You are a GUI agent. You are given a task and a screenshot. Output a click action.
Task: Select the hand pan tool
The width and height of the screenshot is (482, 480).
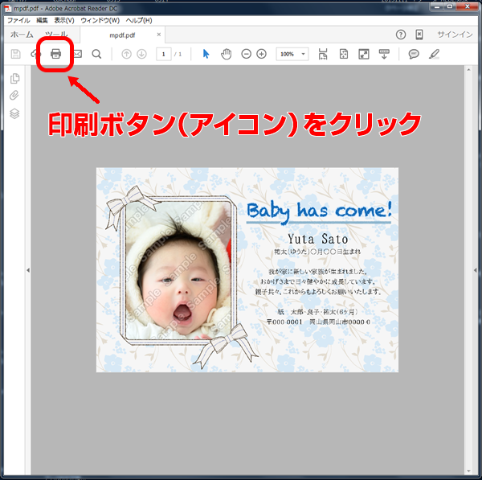(227, 54)
